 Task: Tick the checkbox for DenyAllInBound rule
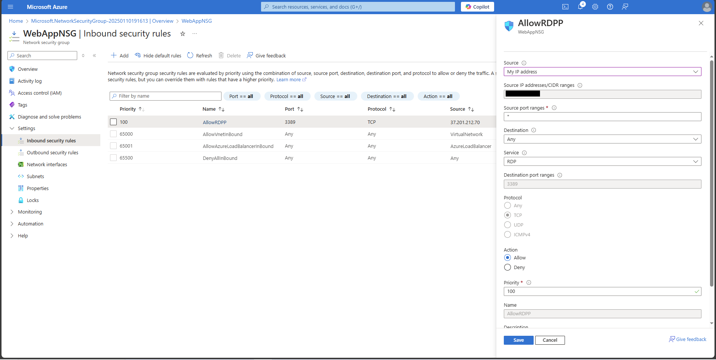[113, 158]
